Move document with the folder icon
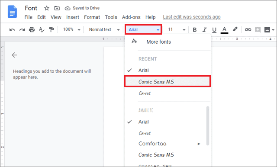Screen dimensions: 277x167 click(57, 8)
